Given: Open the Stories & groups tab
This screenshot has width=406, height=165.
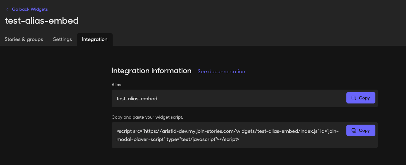Looking at the screenshot, I should click(x=24, y=39).
